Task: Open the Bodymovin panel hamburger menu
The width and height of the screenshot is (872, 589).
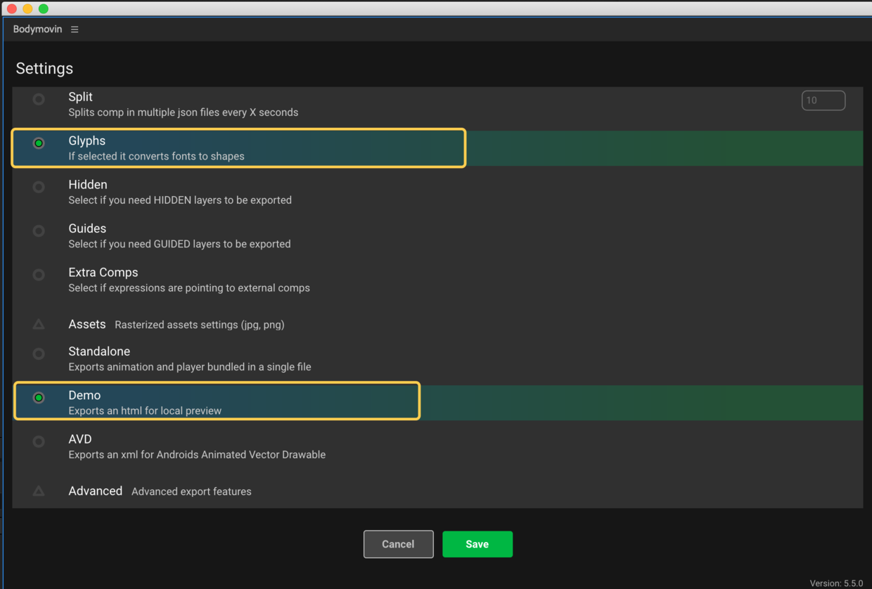Action: (75, 30)
